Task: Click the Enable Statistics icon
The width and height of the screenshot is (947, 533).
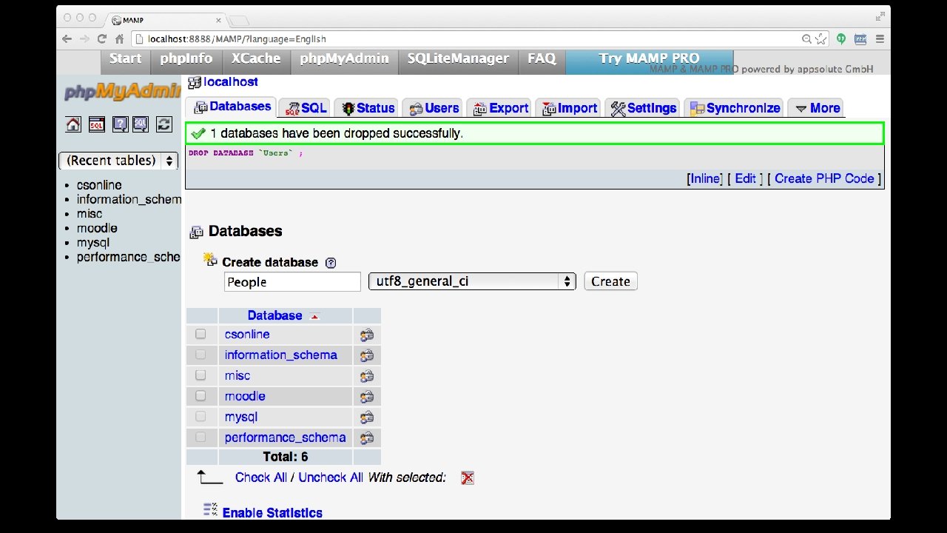Action: coord(211,510)
